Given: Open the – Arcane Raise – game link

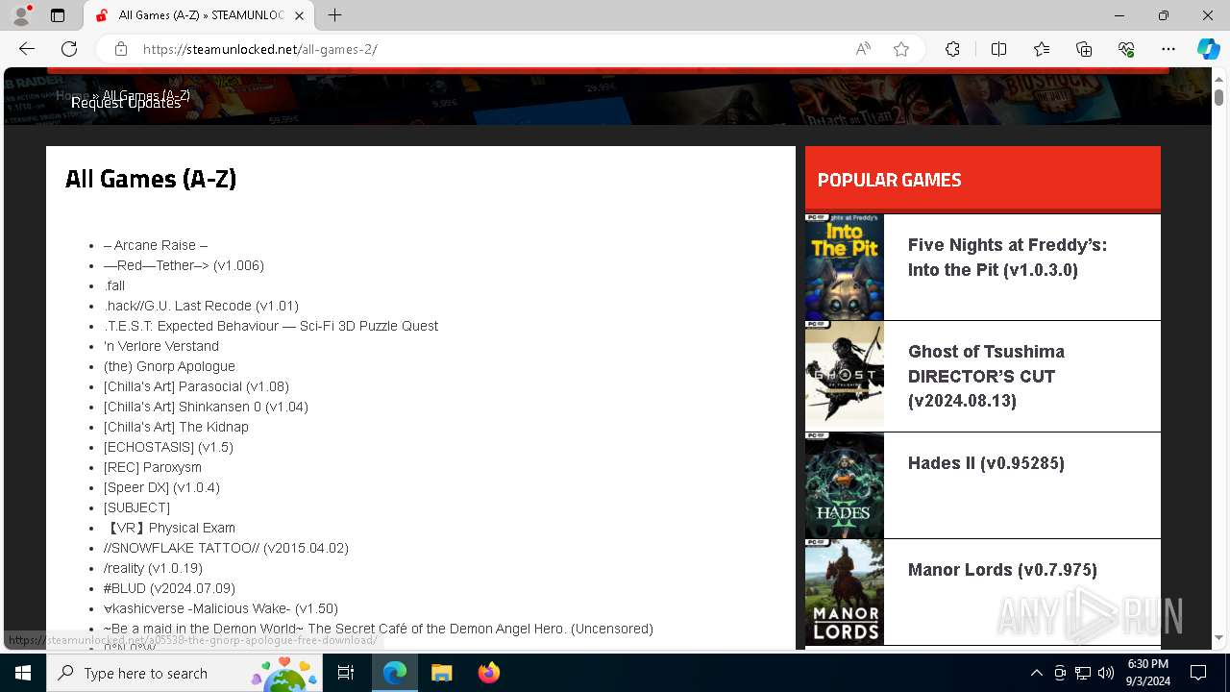Looking at the screenshot, I should (x=156, y=245).
